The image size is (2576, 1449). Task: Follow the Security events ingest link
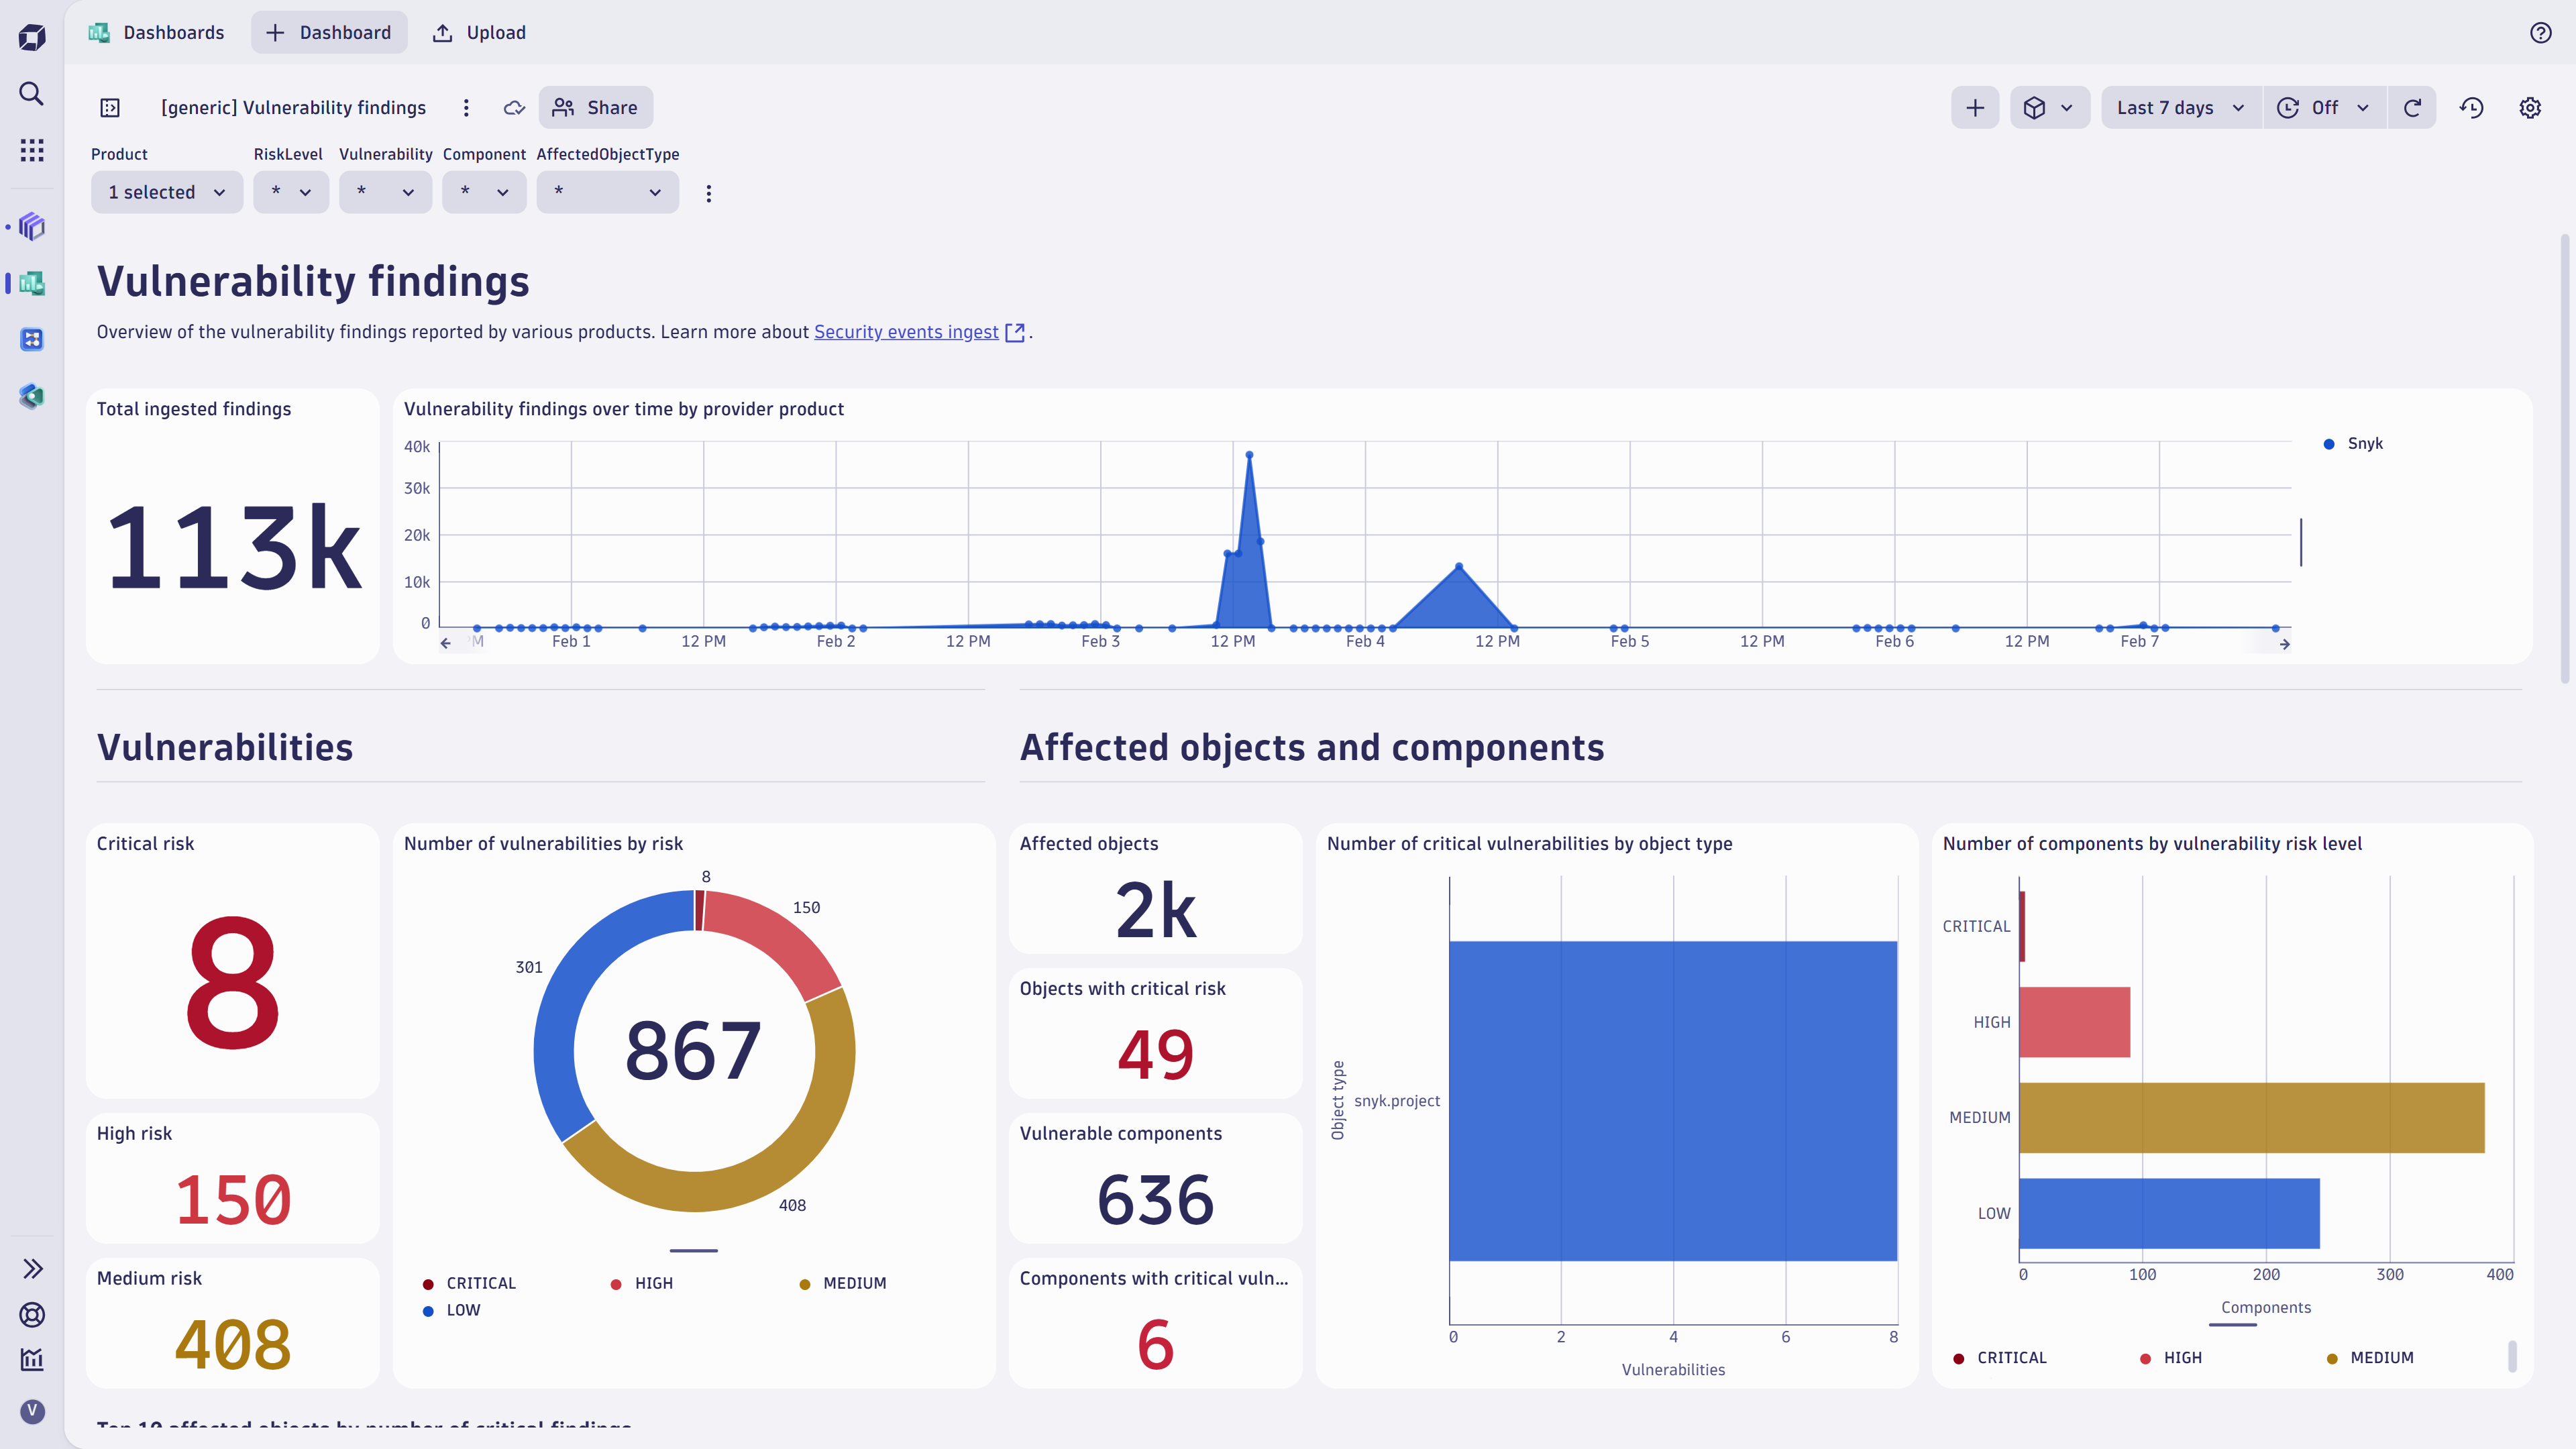click(906, 331)
